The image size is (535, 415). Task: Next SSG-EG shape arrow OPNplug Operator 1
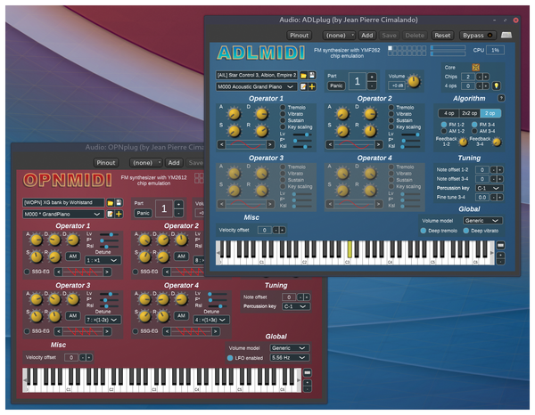[107, 272]
